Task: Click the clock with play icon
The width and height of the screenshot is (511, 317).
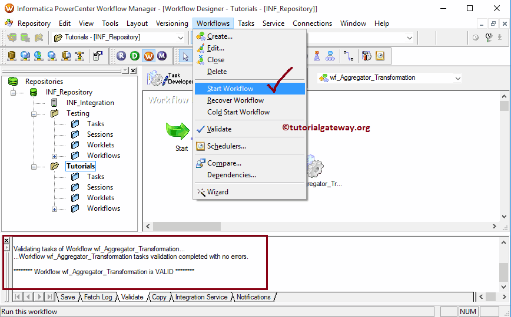Action: [x=489, y=38]
